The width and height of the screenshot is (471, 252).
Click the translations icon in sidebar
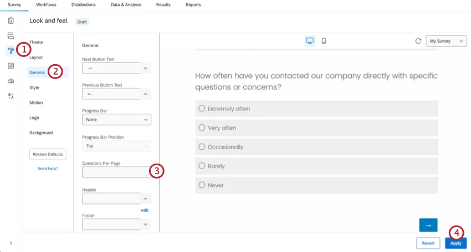pos(11,96)
